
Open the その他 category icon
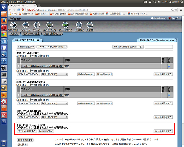point(90,25)
